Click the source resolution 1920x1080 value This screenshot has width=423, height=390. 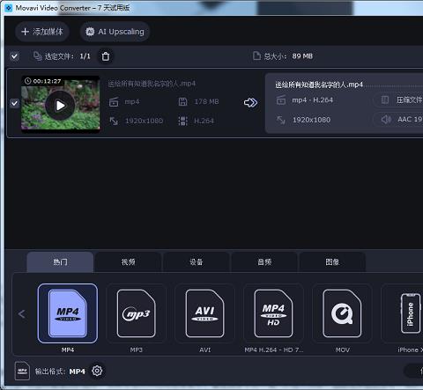point(144,121)
